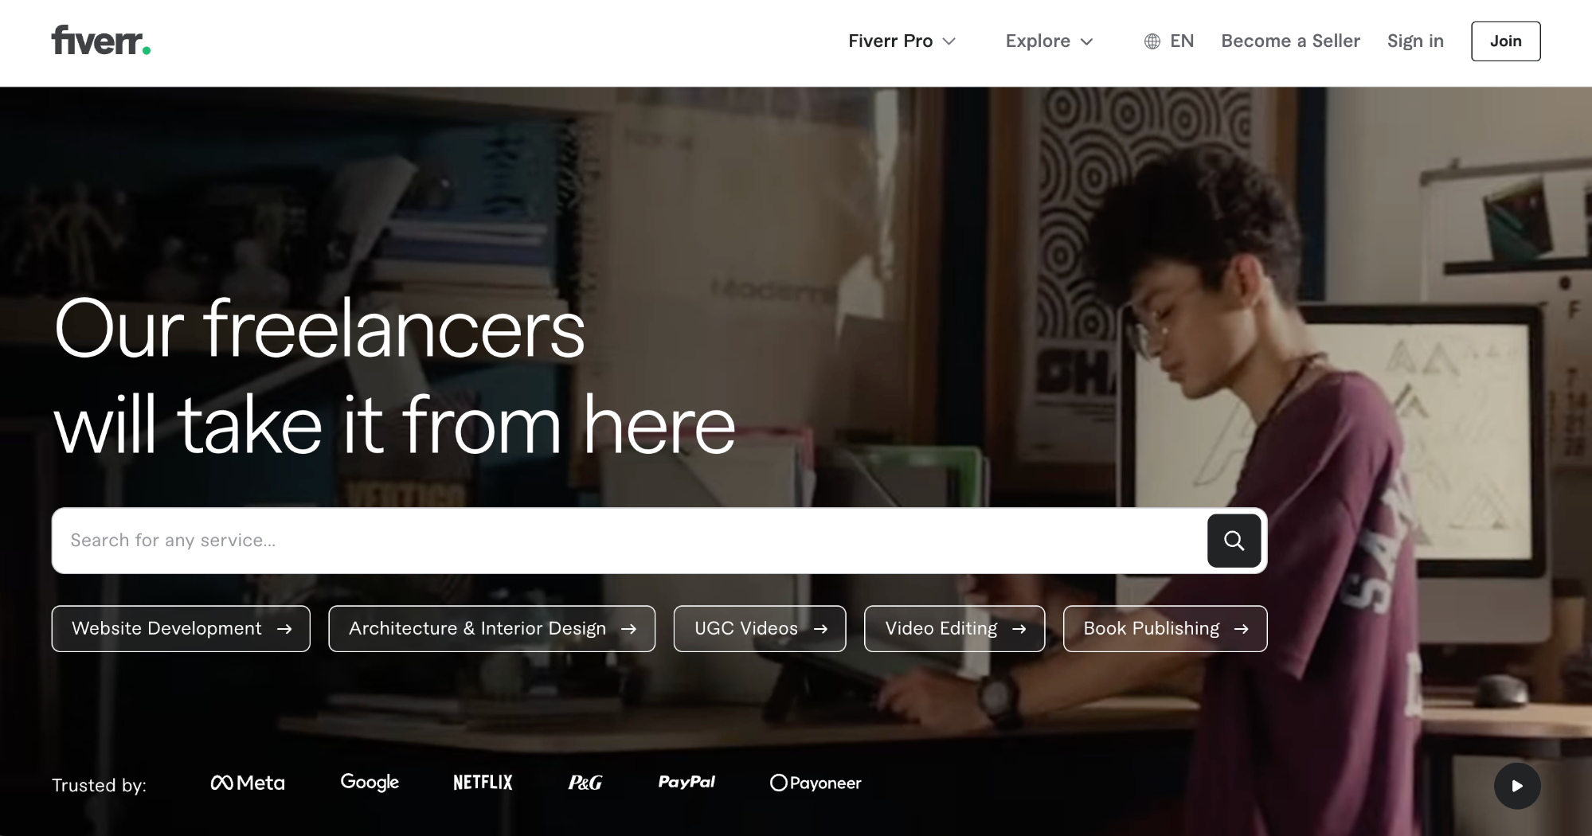Open the Book Publishing category

pyautogui.click(x=1164, y=629)
